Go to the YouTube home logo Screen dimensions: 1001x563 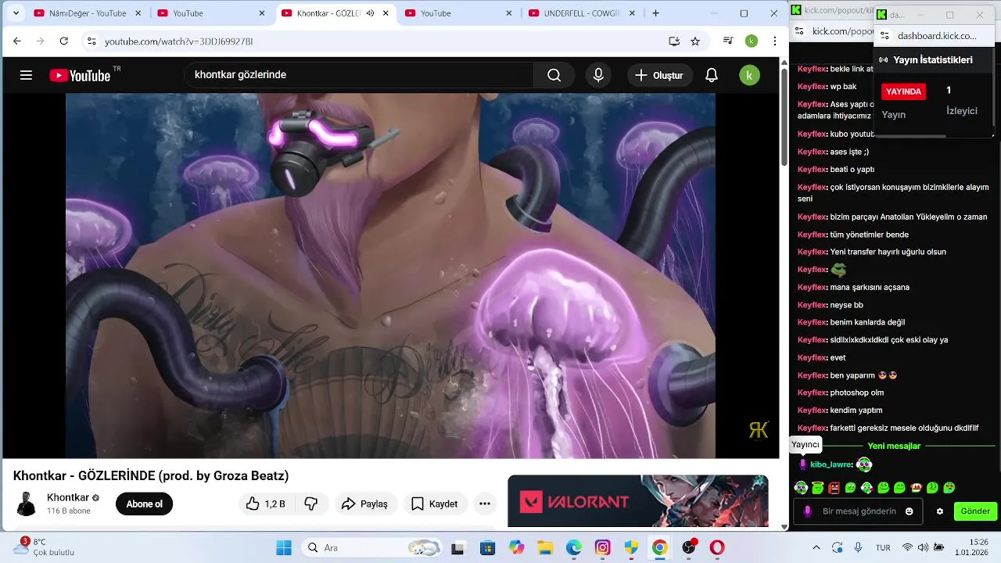81,75
